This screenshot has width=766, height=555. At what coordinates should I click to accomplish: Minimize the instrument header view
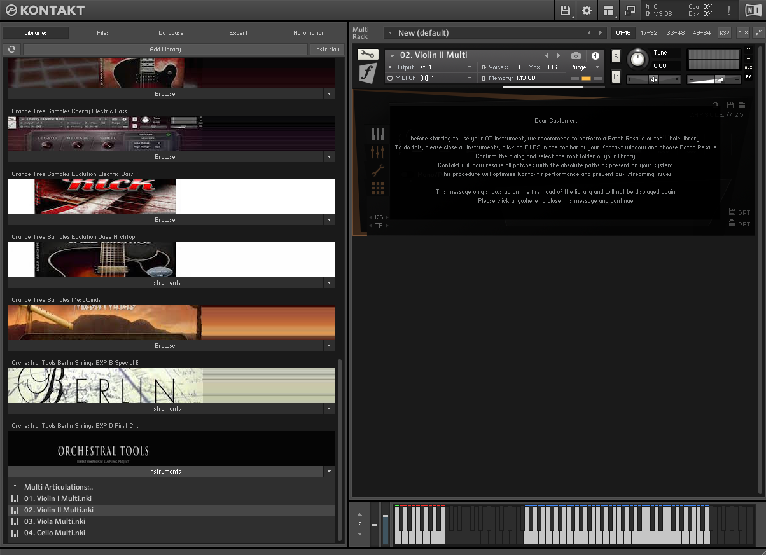pyautogui.click(x=748, y=58)
